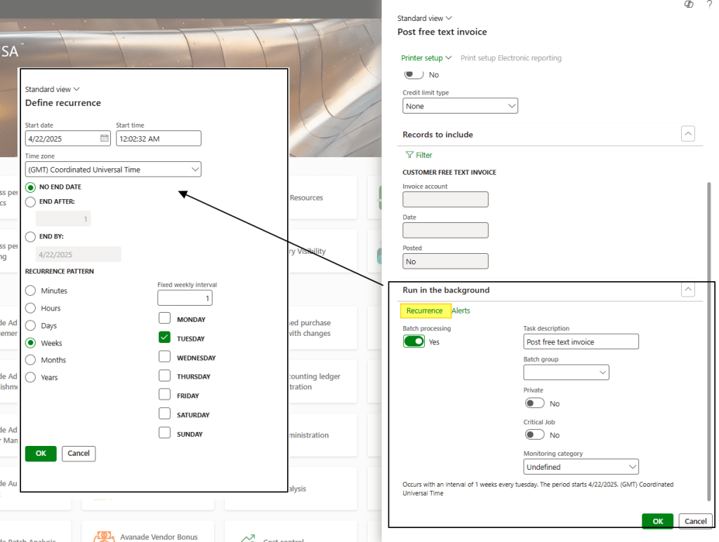Uncheck the Tuesday checkbox
Image resolution: width=719 pixels, height=542 pixels.
tap(164, 338)
